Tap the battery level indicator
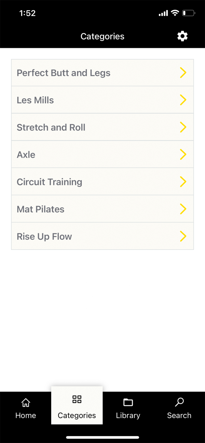 (x=188, y=13)
